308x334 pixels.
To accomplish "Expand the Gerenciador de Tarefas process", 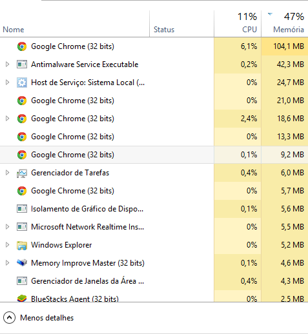I will tap(7, 173).
